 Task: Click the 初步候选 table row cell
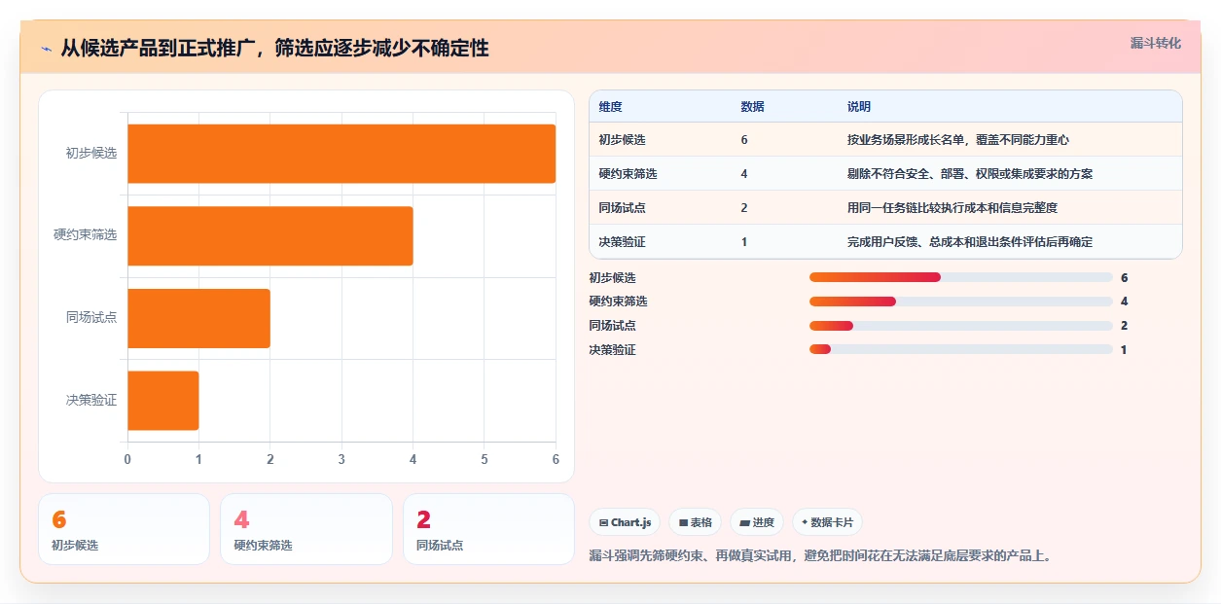tap(623, 140)
